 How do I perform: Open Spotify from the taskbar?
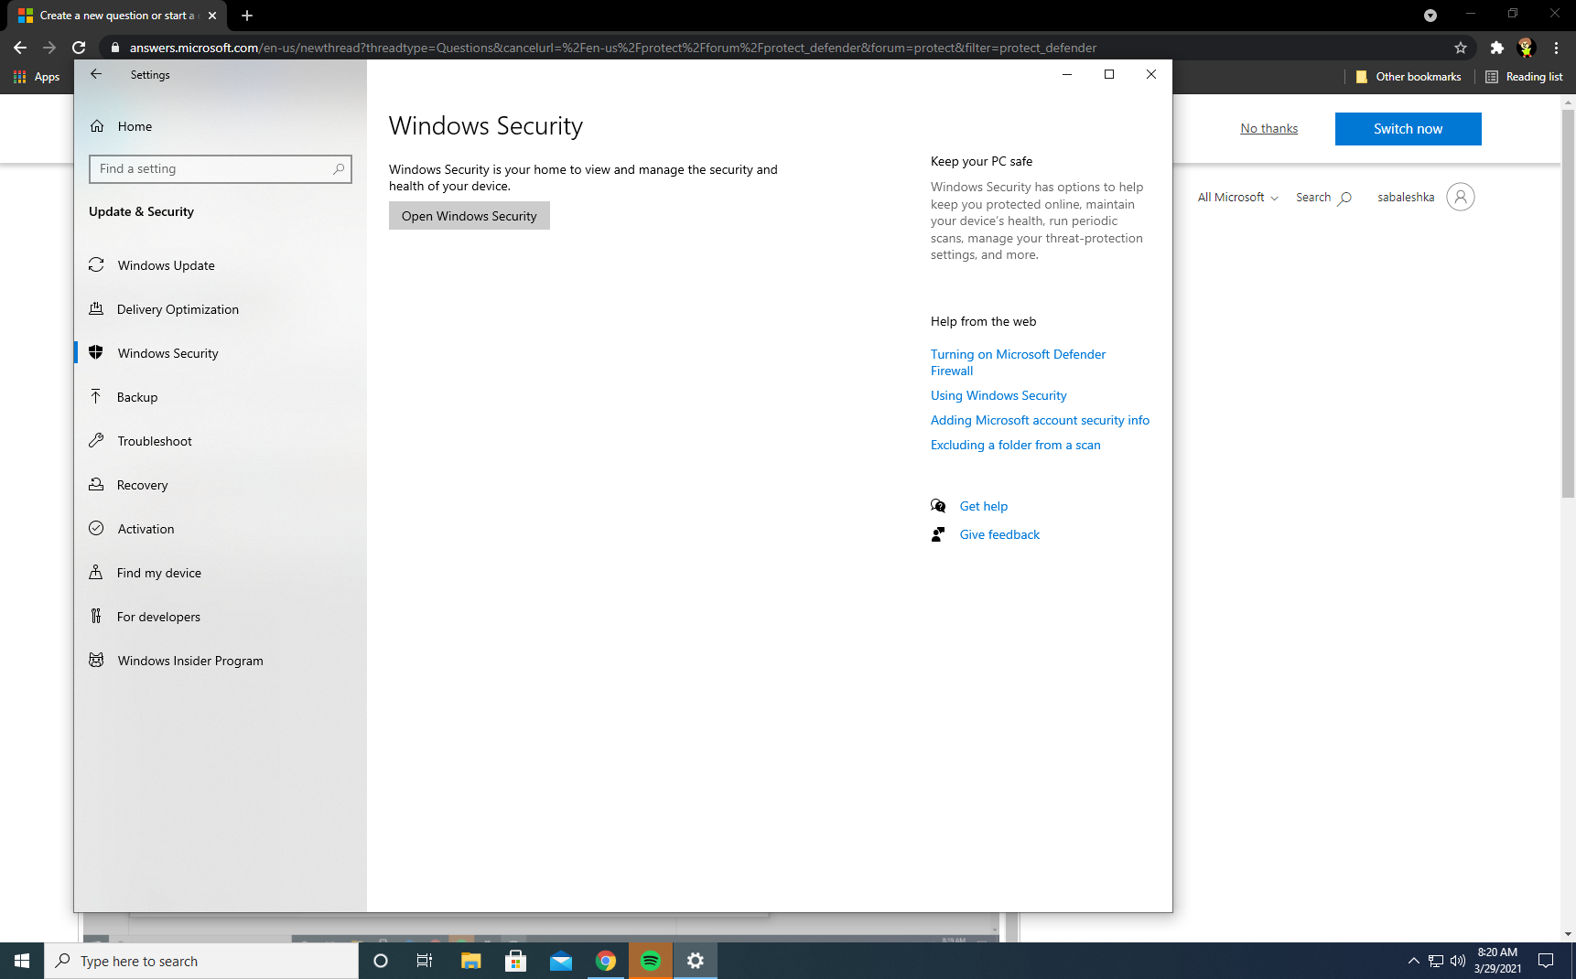pos(651,961)
